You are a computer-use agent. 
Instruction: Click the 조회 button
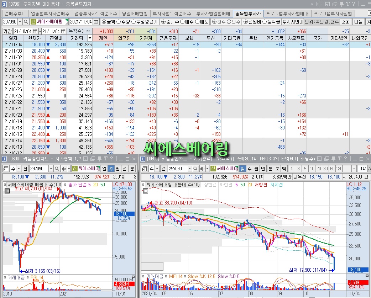click(x=345, y=22)
